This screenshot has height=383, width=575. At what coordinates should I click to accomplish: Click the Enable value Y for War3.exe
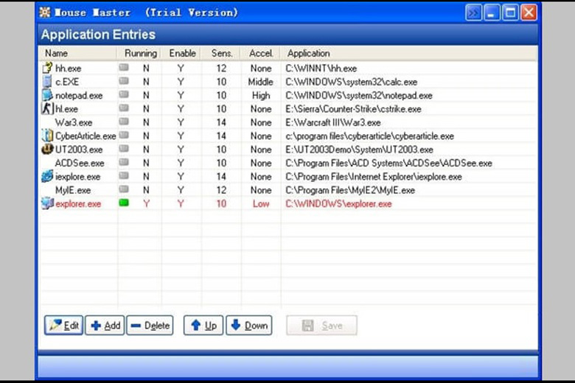point(181,122)
